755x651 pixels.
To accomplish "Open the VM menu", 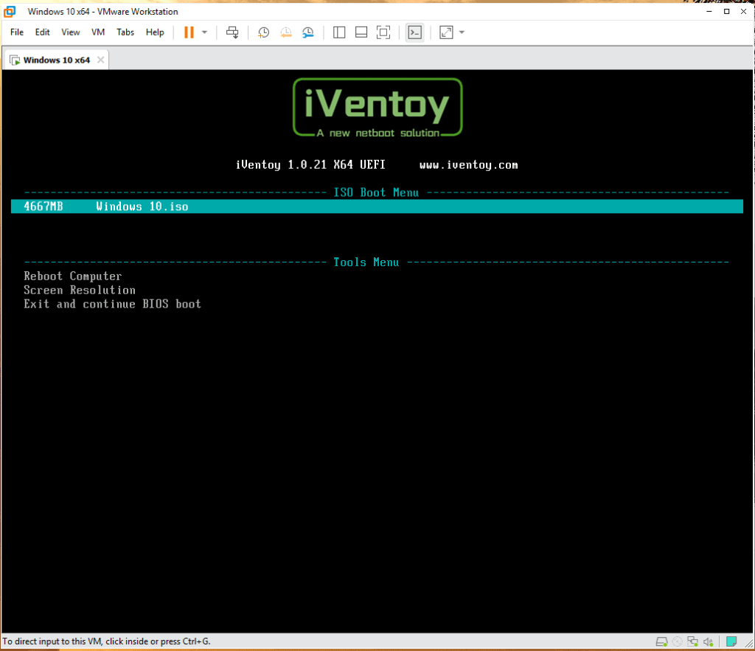I will coord(98,32).
